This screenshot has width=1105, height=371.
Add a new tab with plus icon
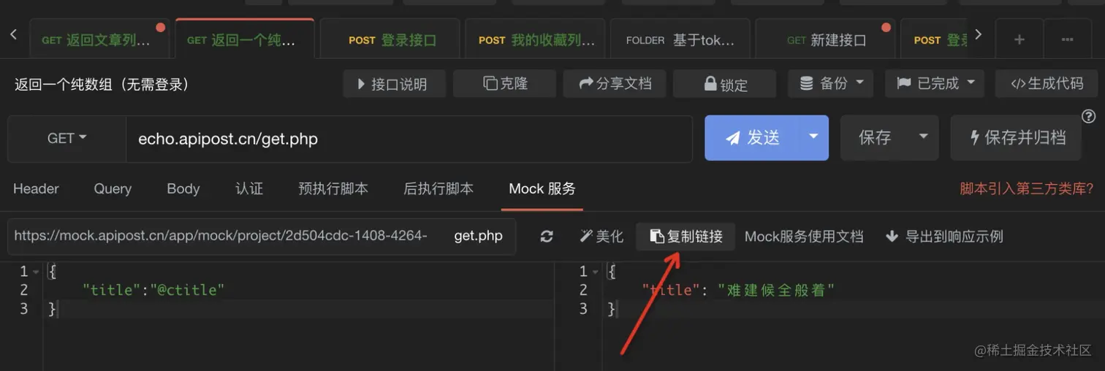tap(1019, 39)
